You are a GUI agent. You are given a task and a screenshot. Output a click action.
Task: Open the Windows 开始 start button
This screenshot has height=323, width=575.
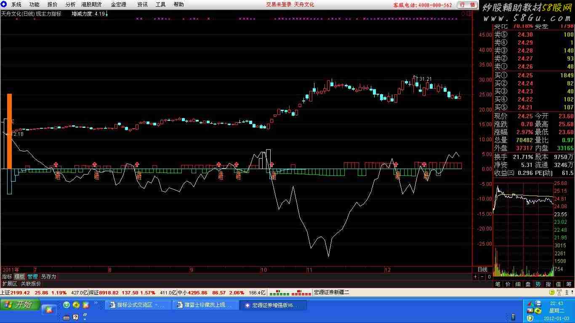click(x=20, y=305)
